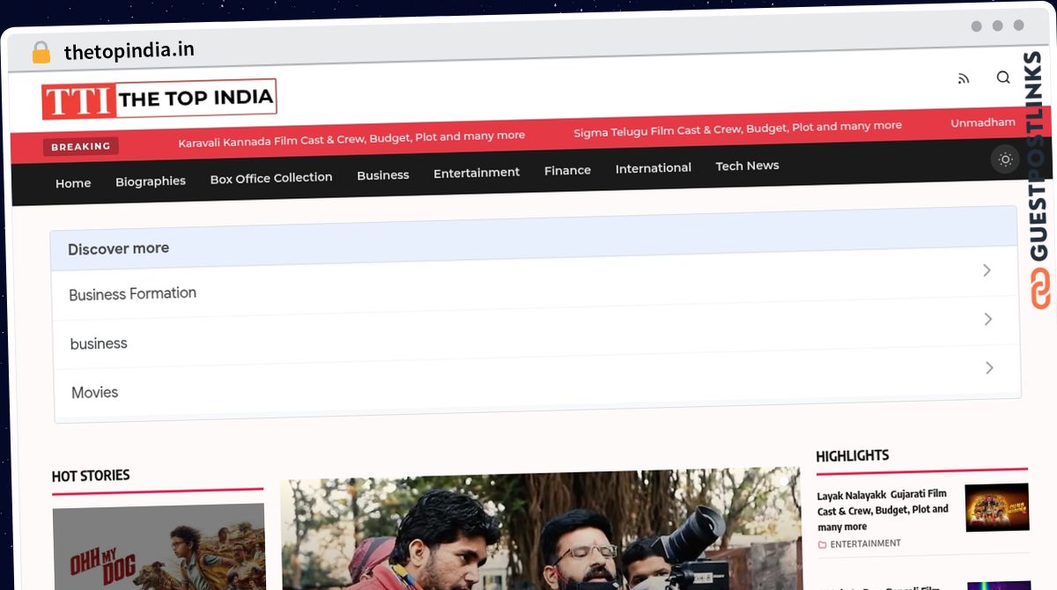This screenshot has width=1057, height=590.
Task: Open Box Office Collection menu
Action: tap(271, 178)
